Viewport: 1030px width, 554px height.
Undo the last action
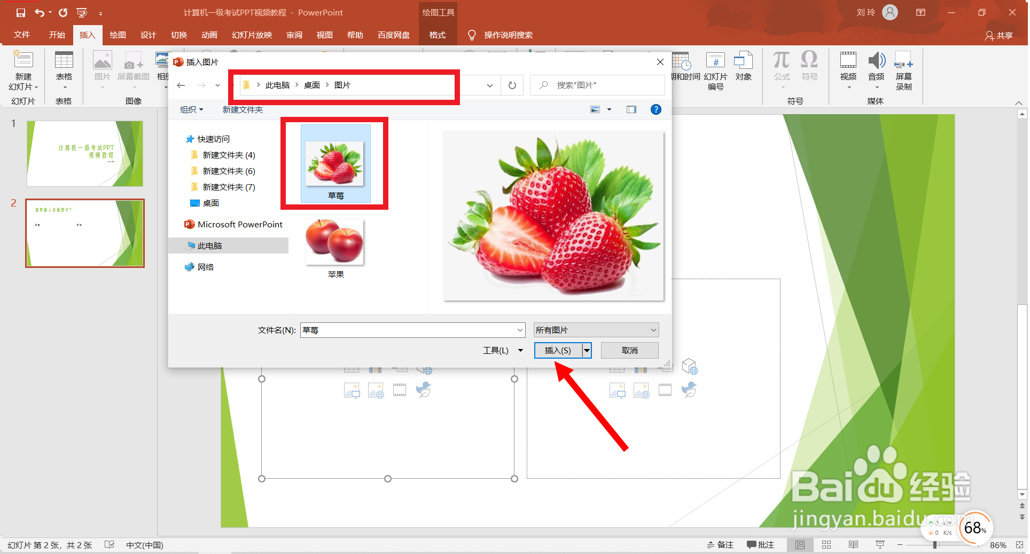click(x=40, y=12)
